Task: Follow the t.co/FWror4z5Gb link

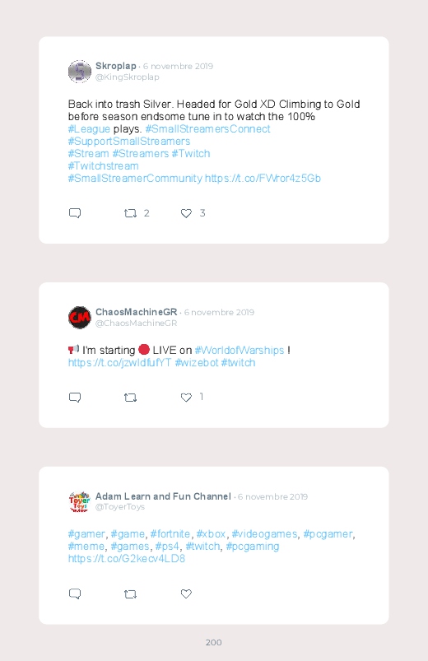Action: point(263,179)
